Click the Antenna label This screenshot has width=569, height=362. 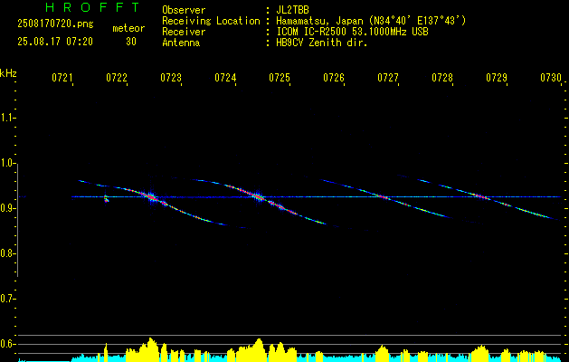tap(181, 43)
